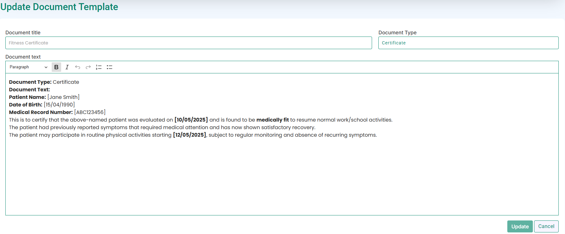This screenshot has width=565, height=234.
Task: Click the Document Type input field
Action: [x=468, y=43]
